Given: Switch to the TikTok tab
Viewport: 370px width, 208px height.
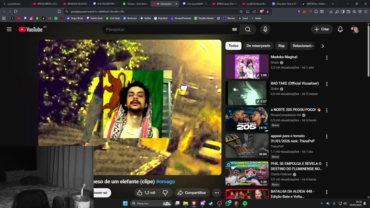Looking at the screenshot, I should click(x=314, y=4).
